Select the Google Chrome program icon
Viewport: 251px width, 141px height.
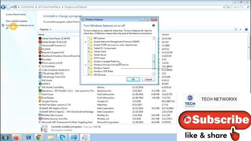[40, 101]
